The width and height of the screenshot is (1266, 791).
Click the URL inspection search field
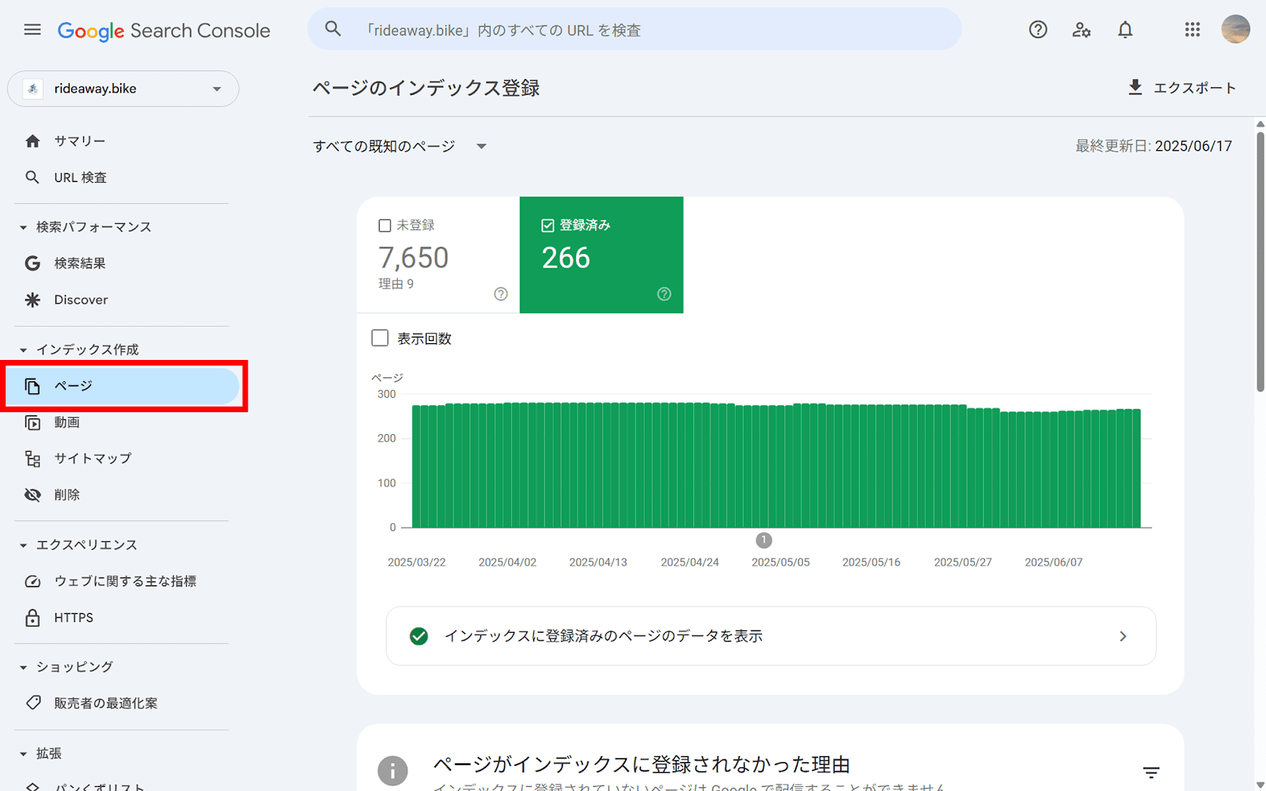633,29
